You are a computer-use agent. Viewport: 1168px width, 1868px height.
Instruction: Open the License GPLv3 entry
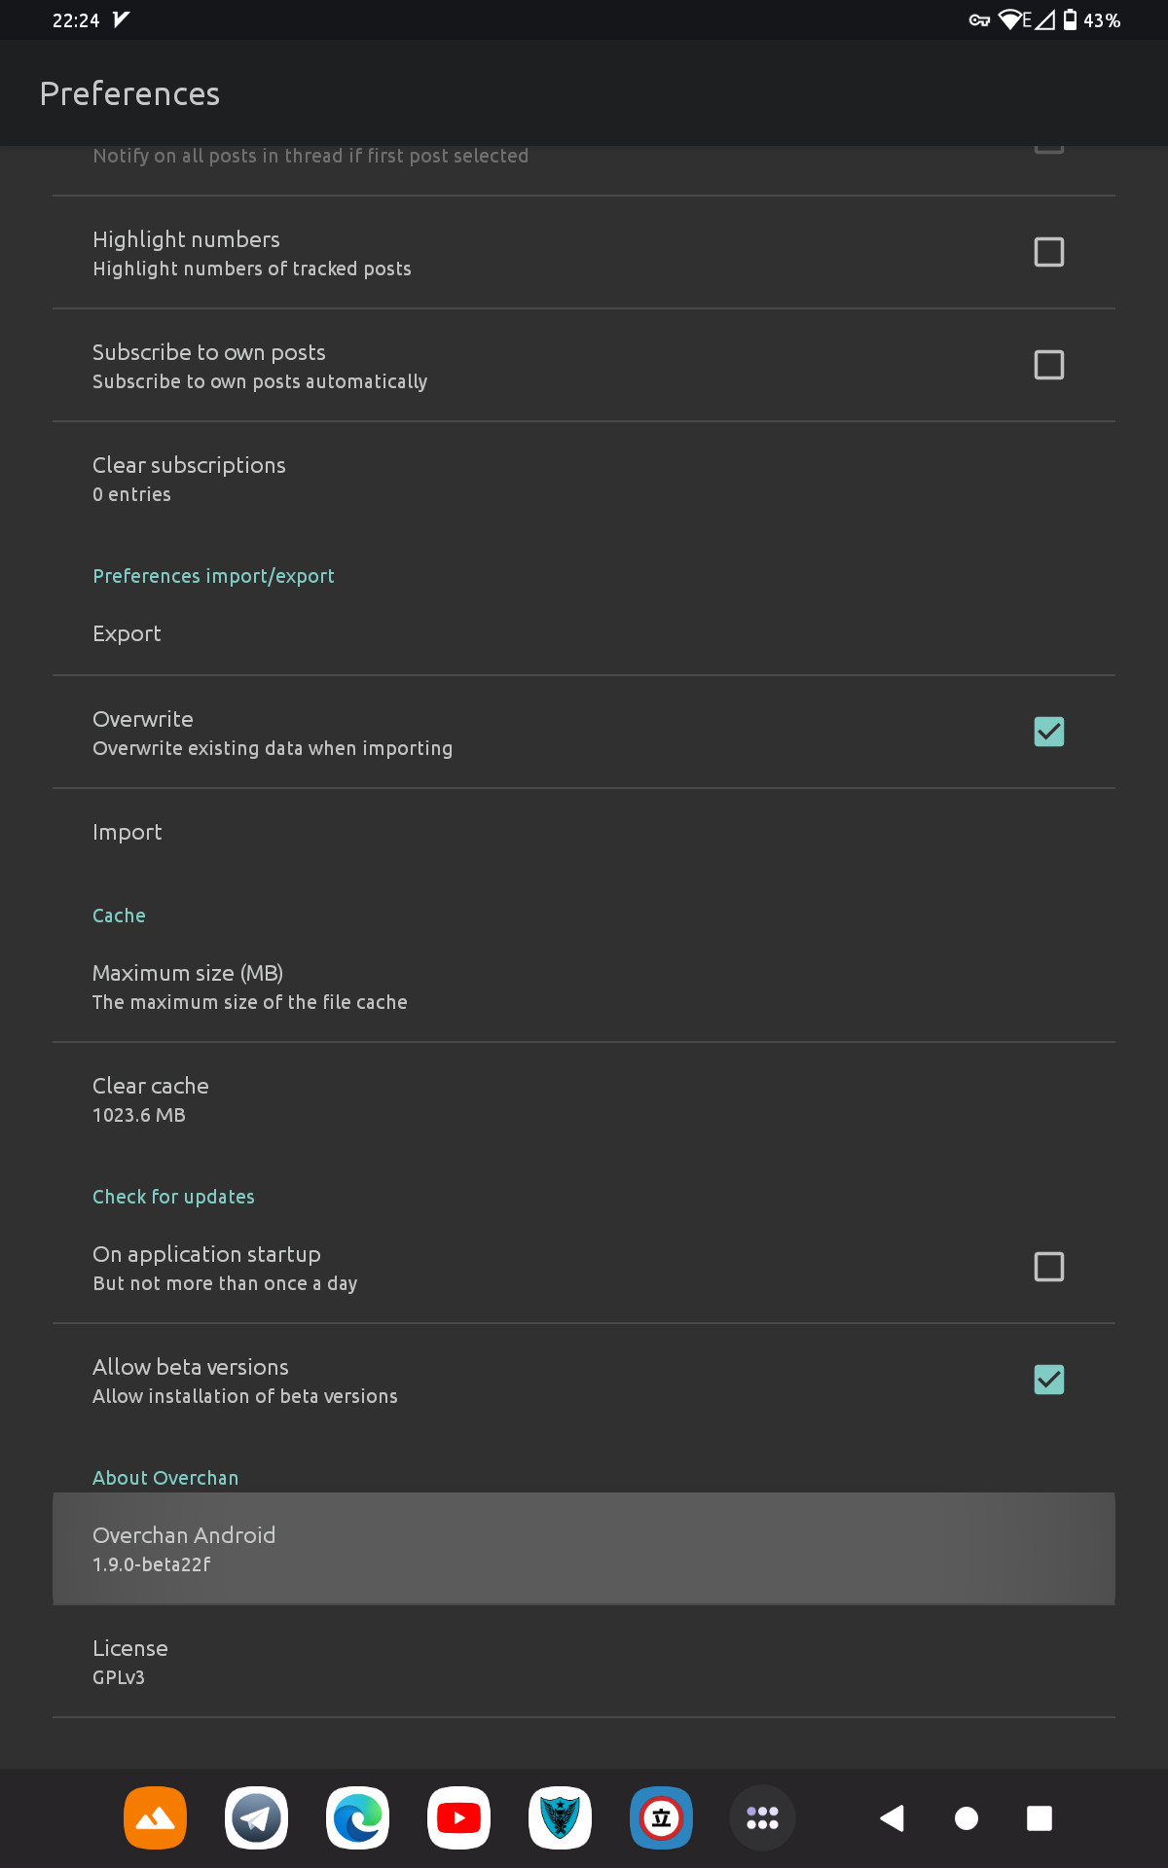[x=584, y=1662]
